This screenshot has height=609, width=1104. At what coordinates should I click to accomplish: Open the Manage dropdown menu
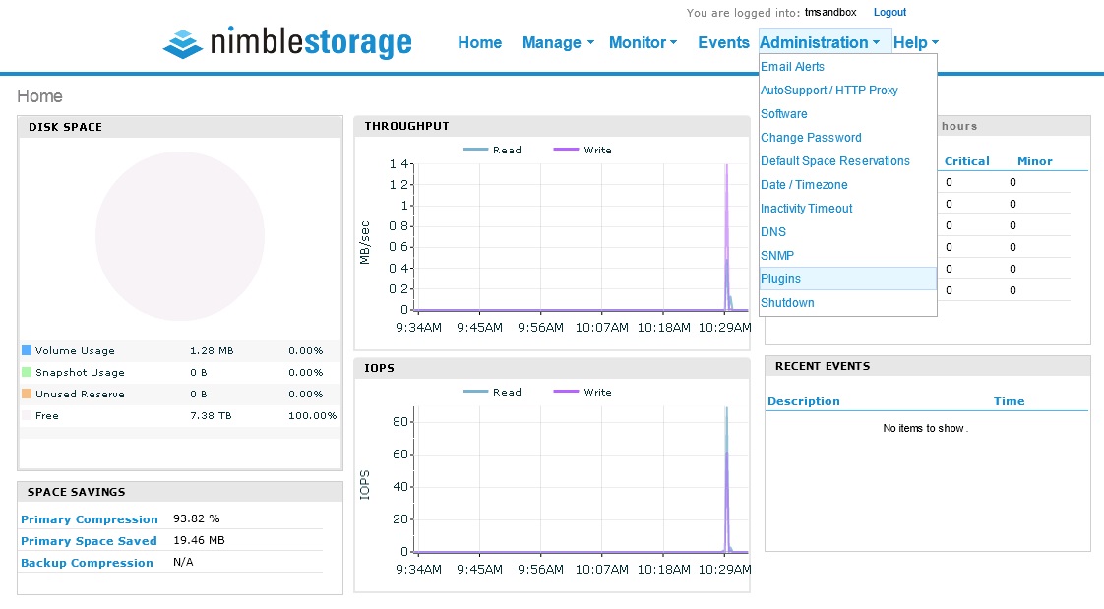(x=552, y=42)
